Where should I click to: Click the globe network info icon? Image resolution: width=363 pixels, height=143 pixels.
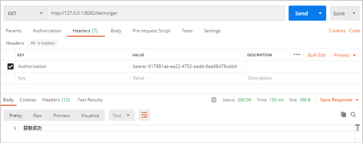click(x=214, y=100)
